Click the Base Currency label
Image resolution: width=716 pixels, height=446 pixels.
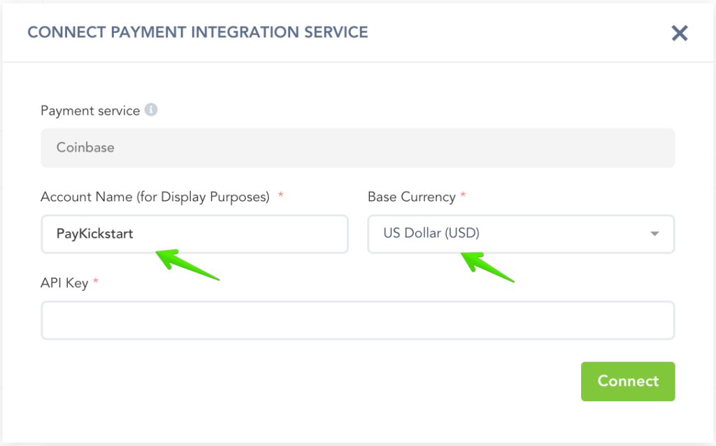(x=411, y=196)
